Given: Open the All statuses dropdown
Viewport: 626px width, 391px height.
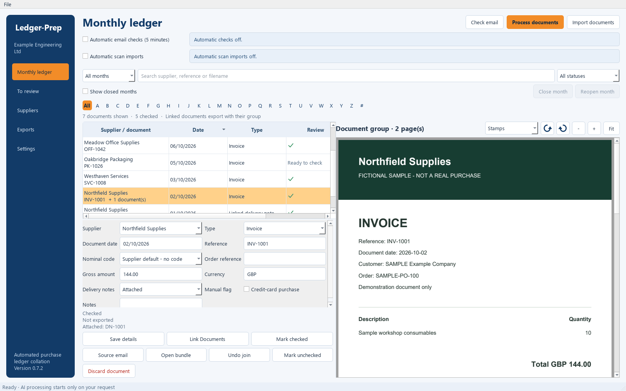Looking at the screenshot, I should coord(588,76).
